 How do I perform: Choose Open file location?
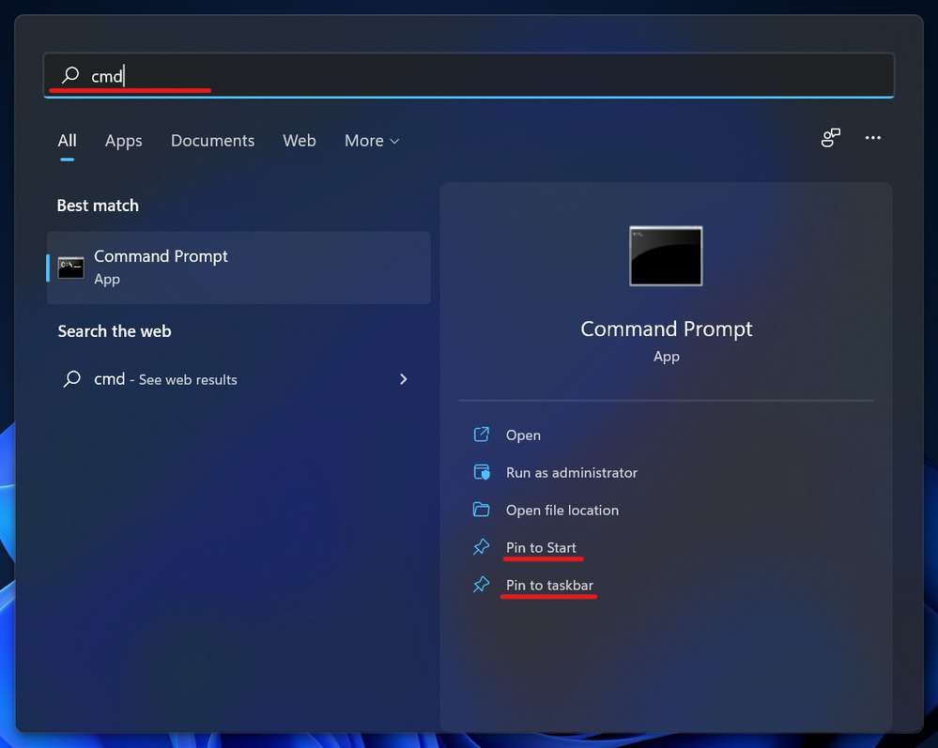(x=561, y=511)
